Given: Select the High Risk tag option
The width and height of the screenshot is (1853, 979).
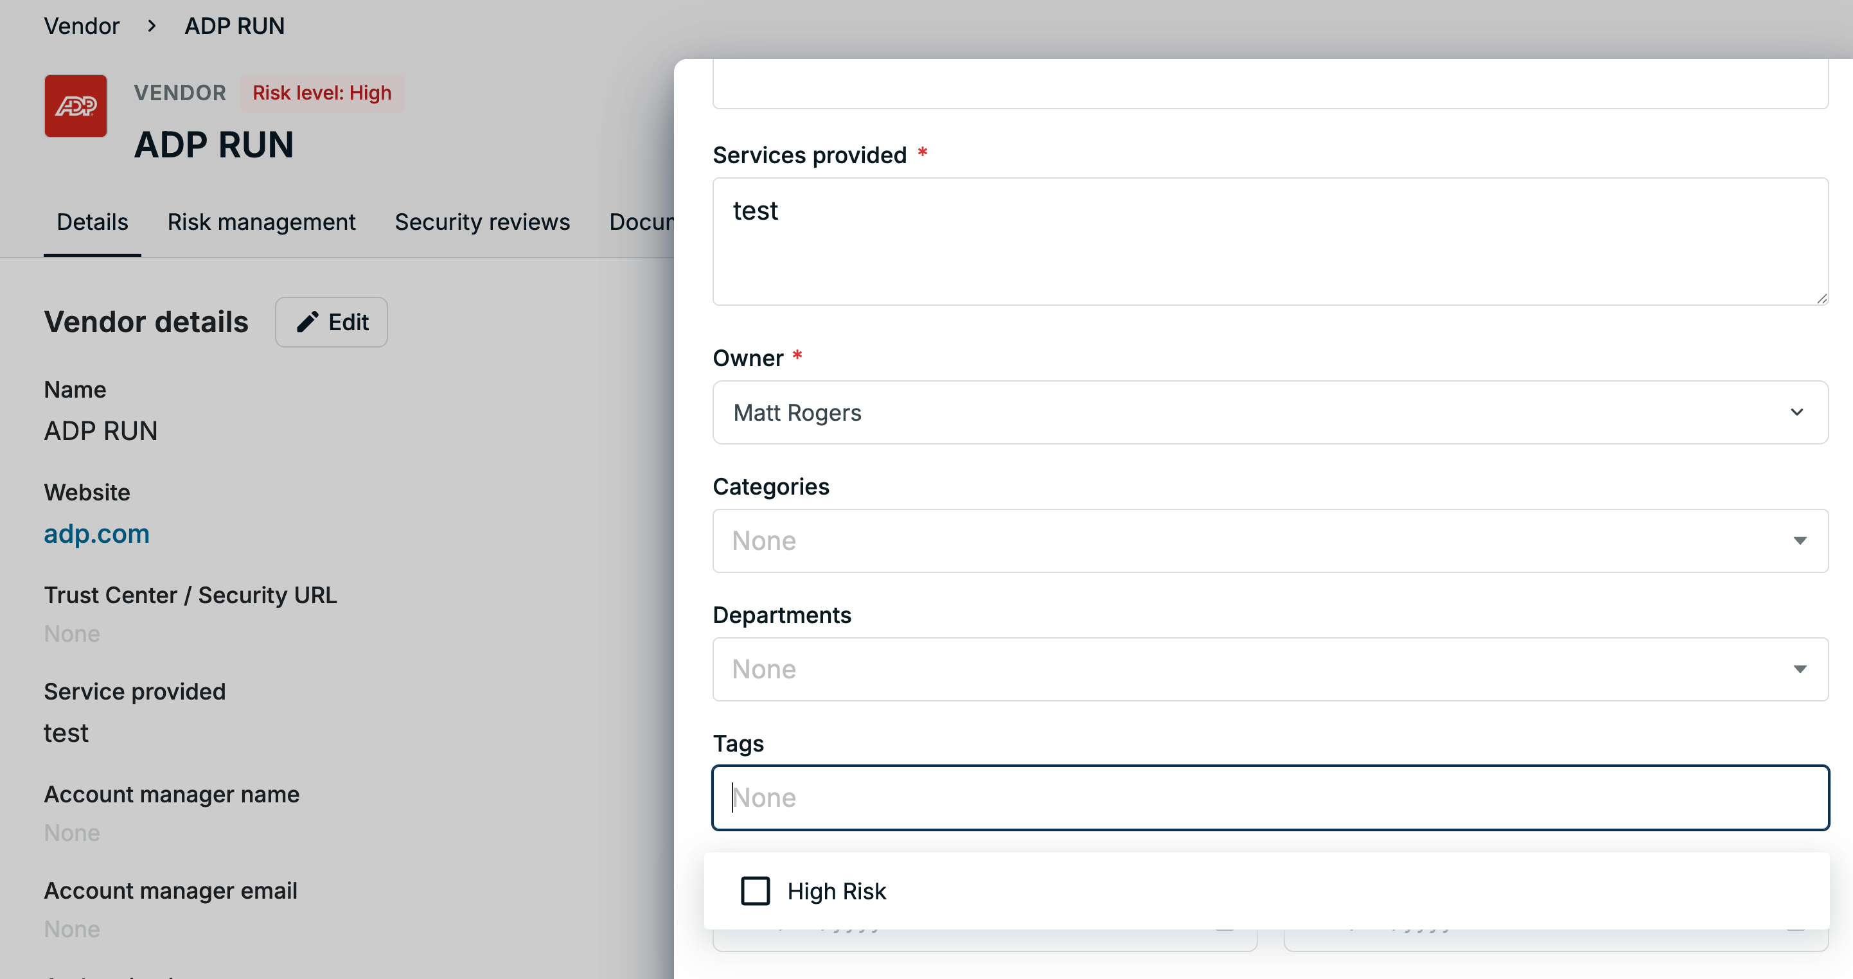Looking at the screenshot, I should (x=1267, y=890).
